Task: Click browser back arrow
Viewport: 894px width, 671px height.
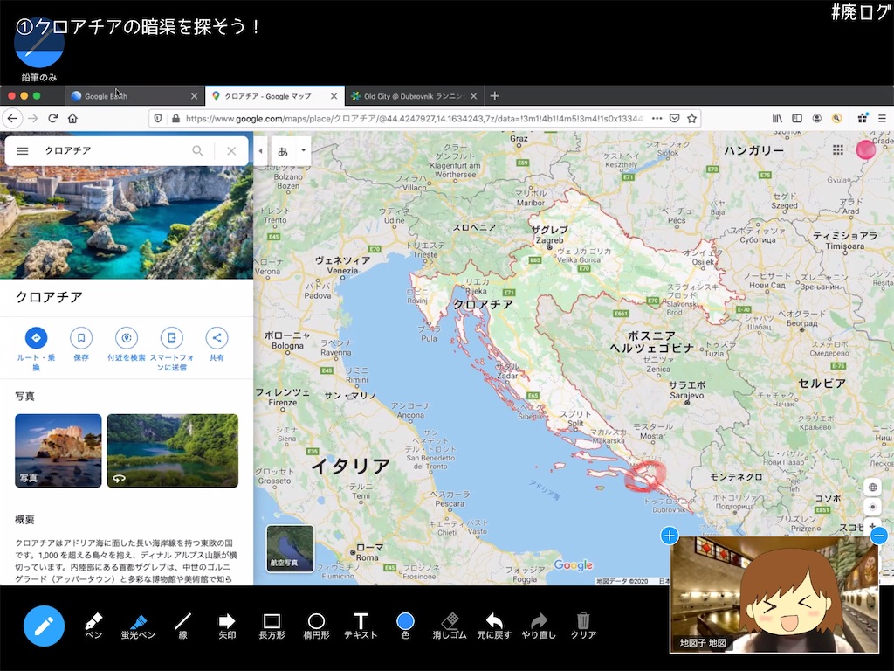Action: (12, 118)
